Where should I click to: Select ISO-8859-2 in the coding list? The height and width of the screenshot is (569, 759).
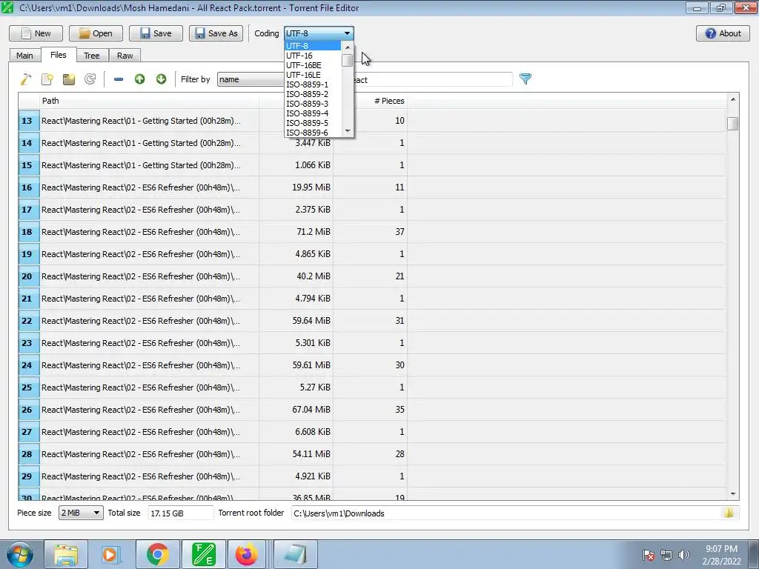click(x=313, y=94)
